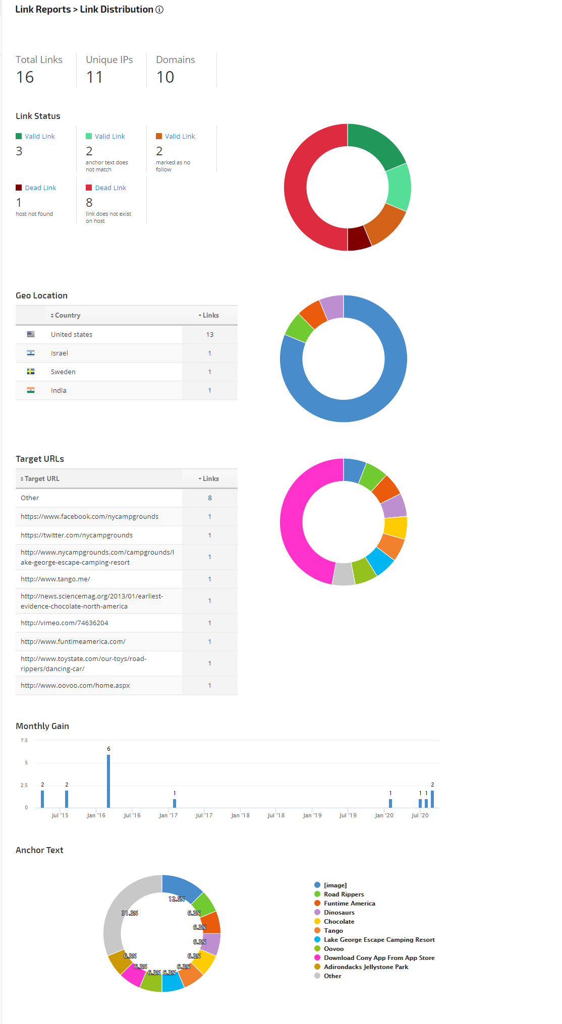Sort Target URLs table by Links
This screenshot has width=562, height=1024.
point(210,478)
